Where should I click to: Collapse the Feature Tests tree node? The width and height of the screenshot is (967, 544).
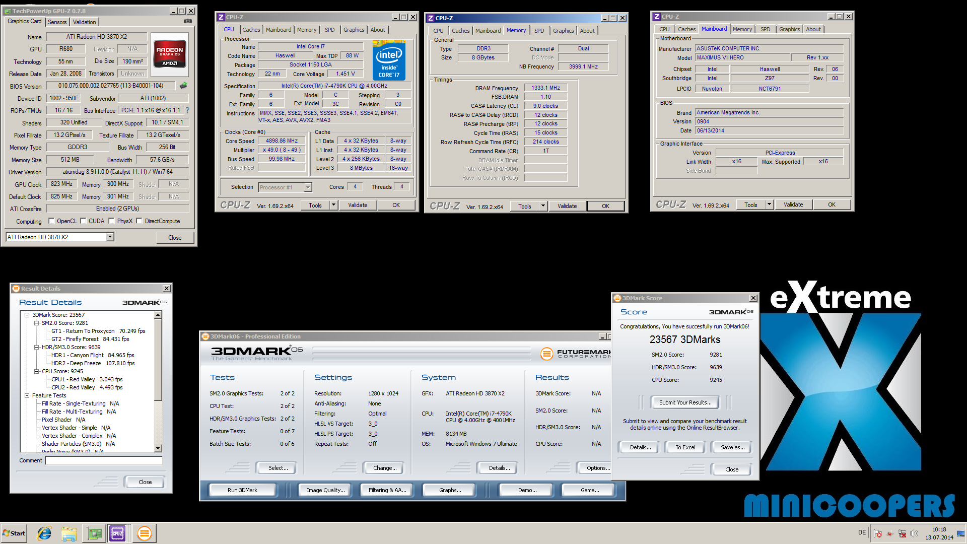tap(27, 395)
